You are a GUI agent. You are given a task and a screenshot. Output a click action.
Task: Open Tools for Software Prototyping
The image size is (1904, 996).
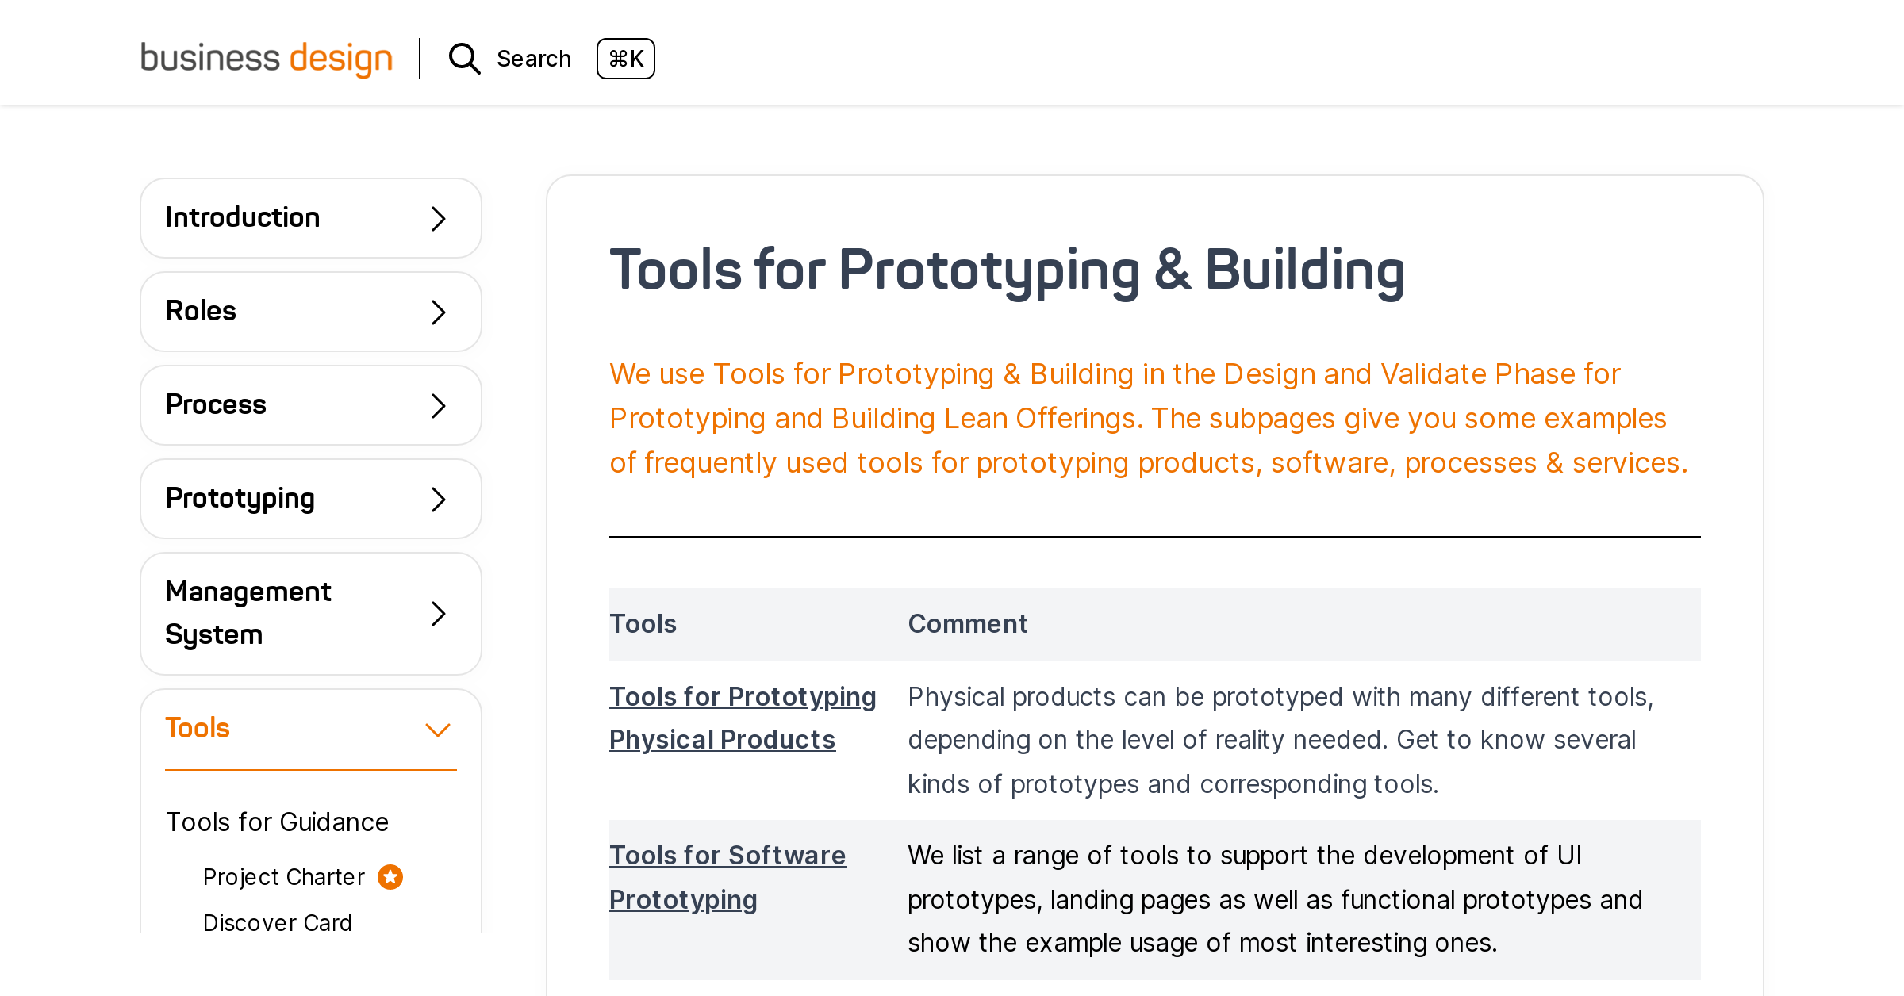click(x=727, y=876)
